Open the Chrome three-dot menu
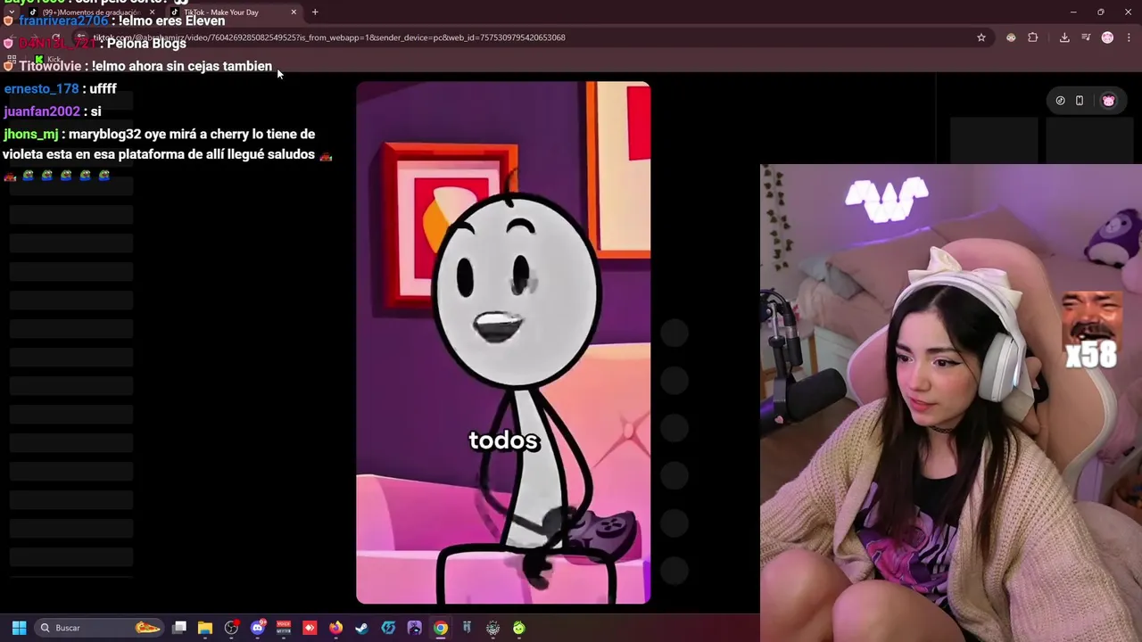Image resolution: width=1142 pixels, height=642 pixels. click(1130, 37)
